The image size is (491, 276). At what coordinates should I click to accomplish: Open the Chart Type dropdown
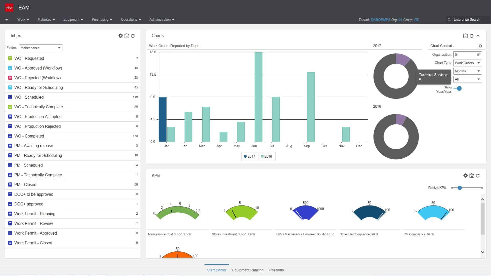(467, 63)
